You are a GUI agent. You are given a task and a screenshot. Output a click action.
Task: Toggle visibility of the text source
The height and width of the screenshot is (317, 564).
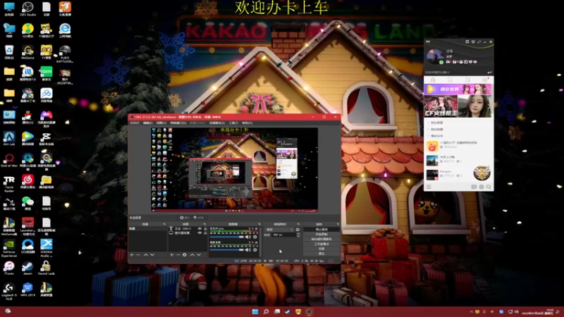(200, 228)
